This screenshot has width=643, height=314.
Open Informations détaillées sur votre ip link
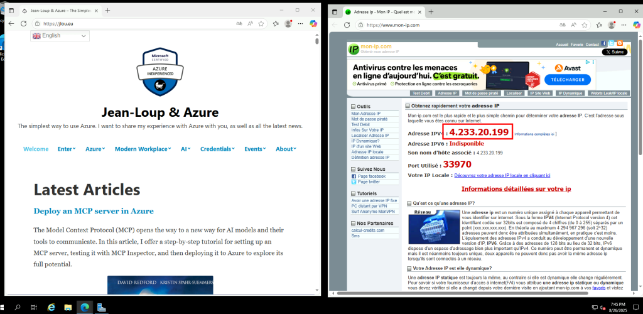point(516,189)
